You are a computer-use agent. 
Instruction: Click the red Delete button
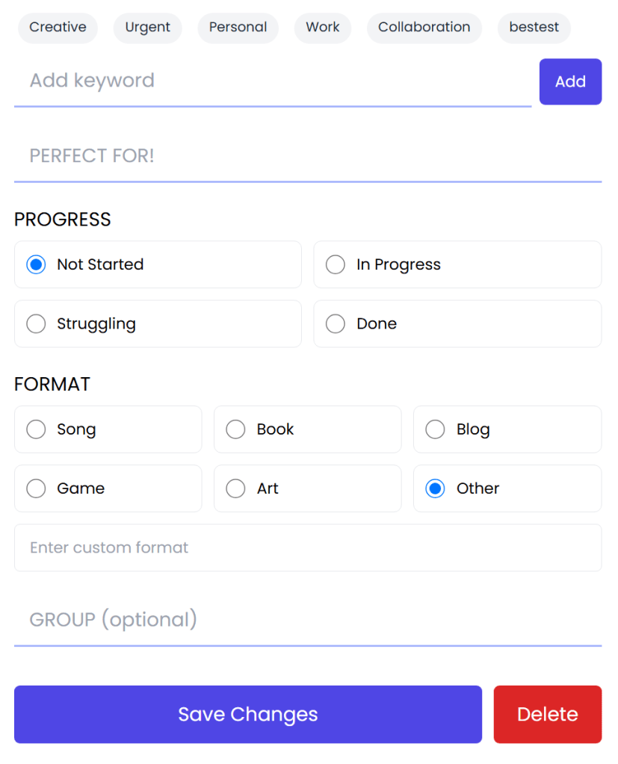point(547,714)
